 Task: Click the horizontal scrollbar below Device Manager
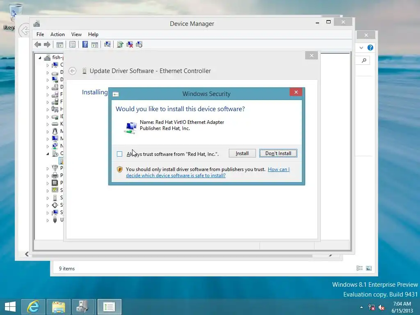tap(172, 256)
